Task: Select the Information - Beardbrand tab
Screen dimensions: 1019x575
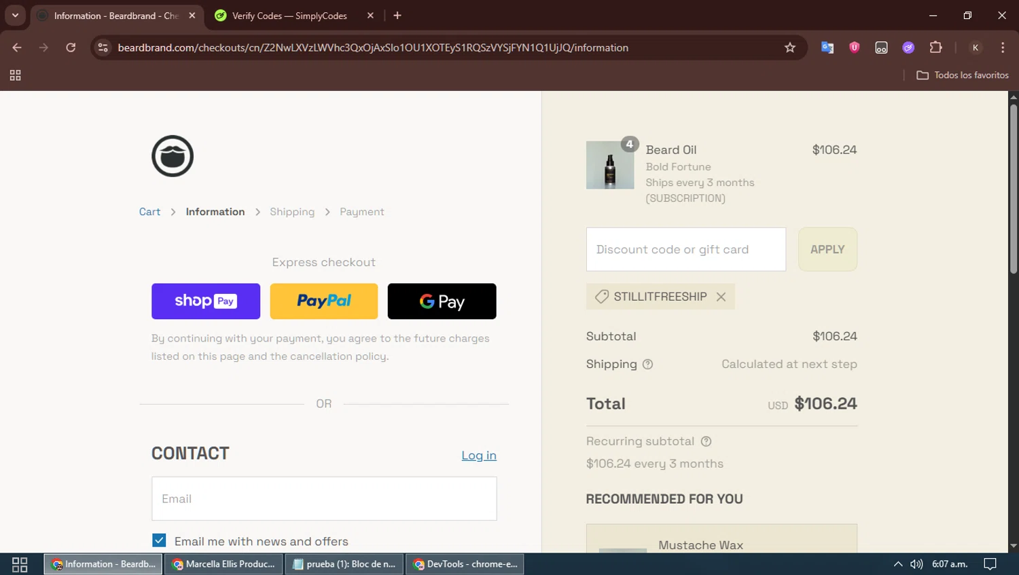Action: click(x=115, y=16)
